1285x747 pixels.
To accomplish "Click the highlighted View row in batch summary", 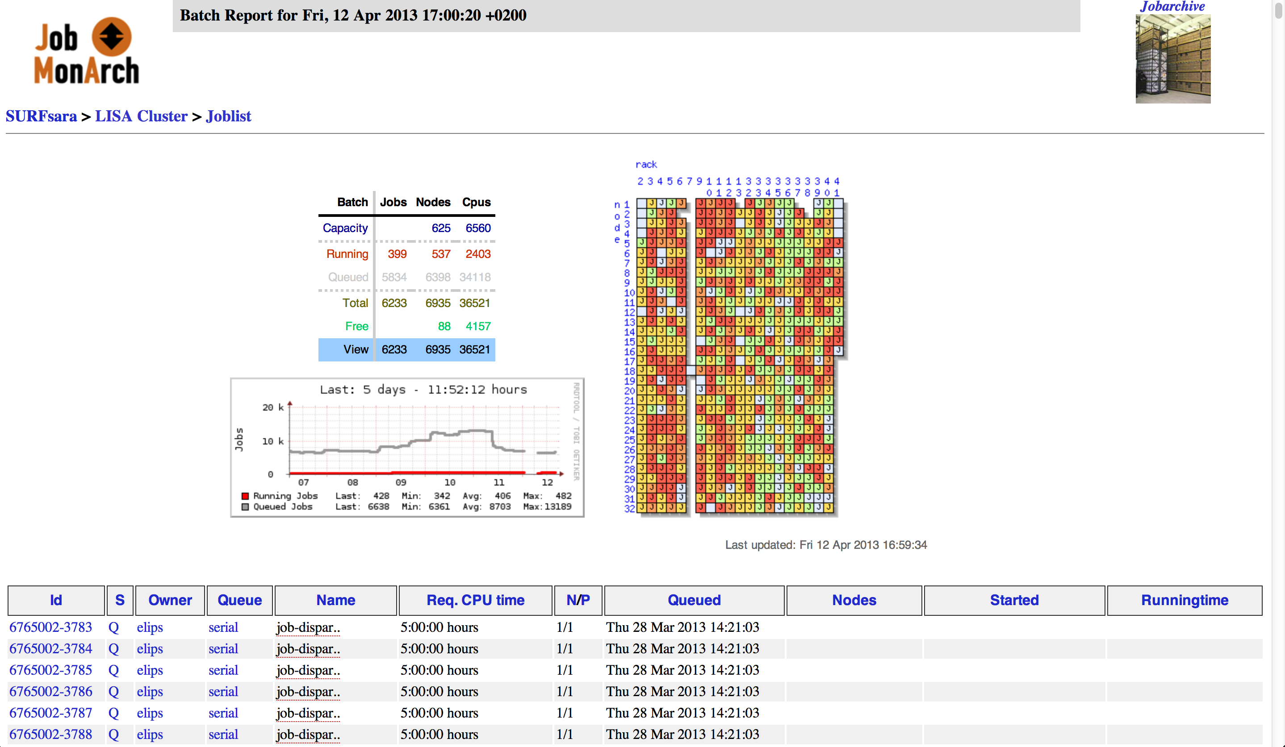I will (x=406, y=349).
